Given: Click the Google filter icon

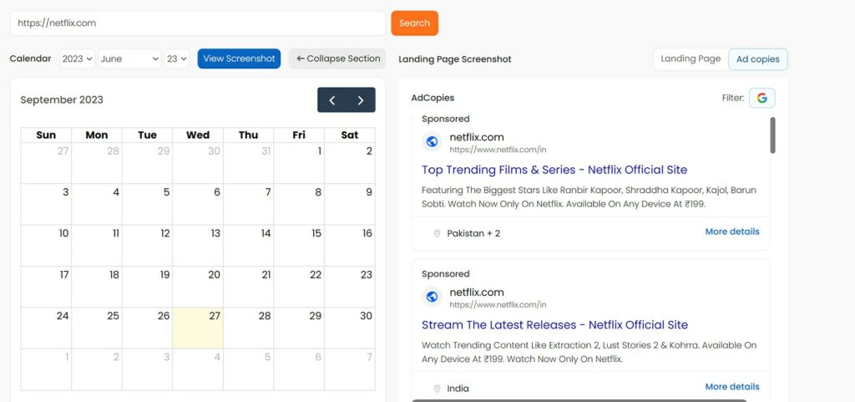Looking at the screenshot, I should pos(761,98).
